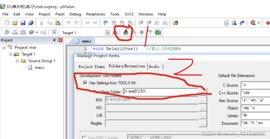The image size is (270, 139).
Task: Pin the Project panel
Action: [54, 40]
